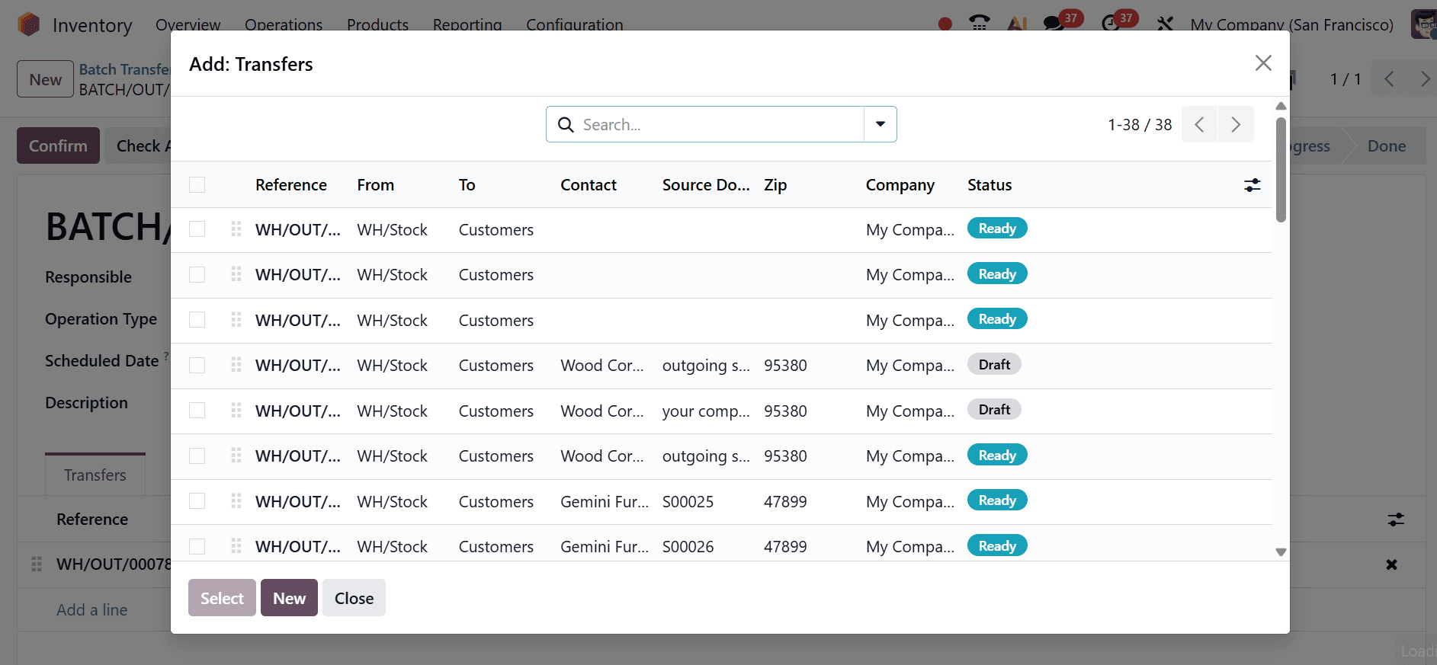Open the Inventory app home icon

pyautogui.click(x=29, y=24)
